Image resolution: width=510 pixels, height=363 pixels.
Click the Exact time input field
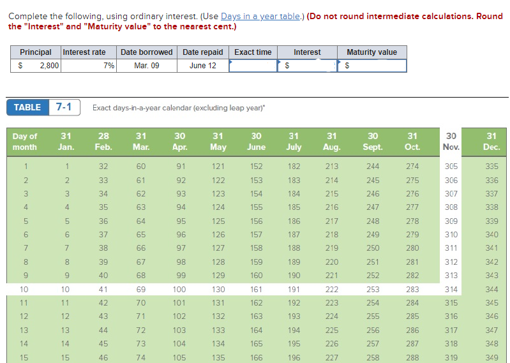tap(253, 66)
